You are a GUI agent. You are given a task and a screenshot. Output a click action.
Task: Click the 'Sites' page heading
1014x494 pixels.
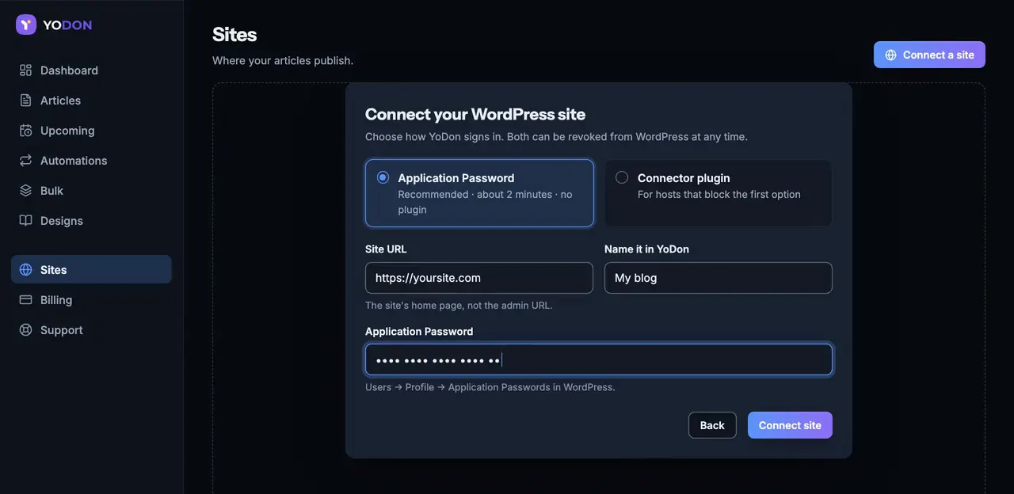point(234,34)
